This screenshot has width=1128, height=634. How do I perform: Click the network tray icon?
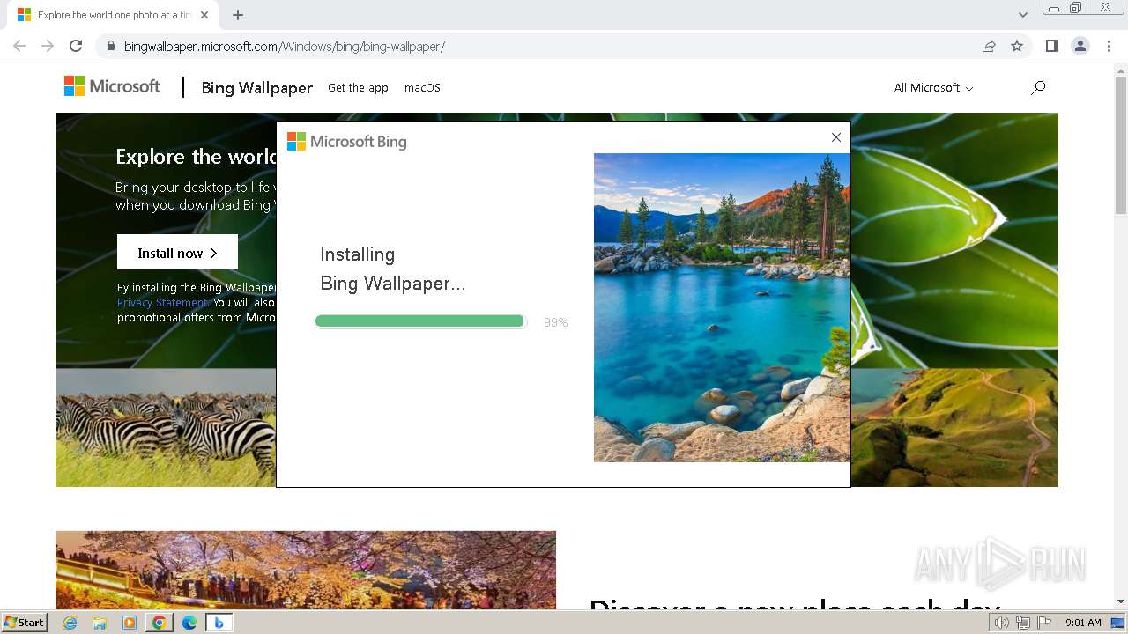click(1023, 623)
